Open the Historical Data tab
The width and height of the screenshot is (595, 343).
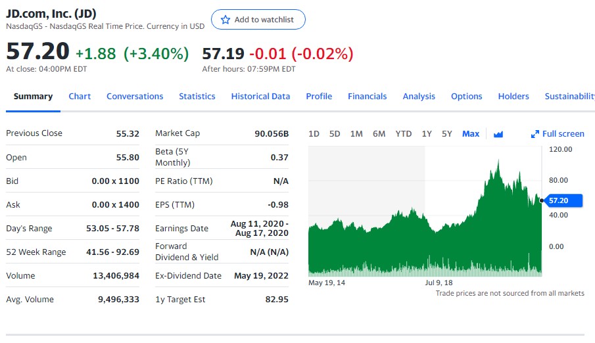(261, 97)
